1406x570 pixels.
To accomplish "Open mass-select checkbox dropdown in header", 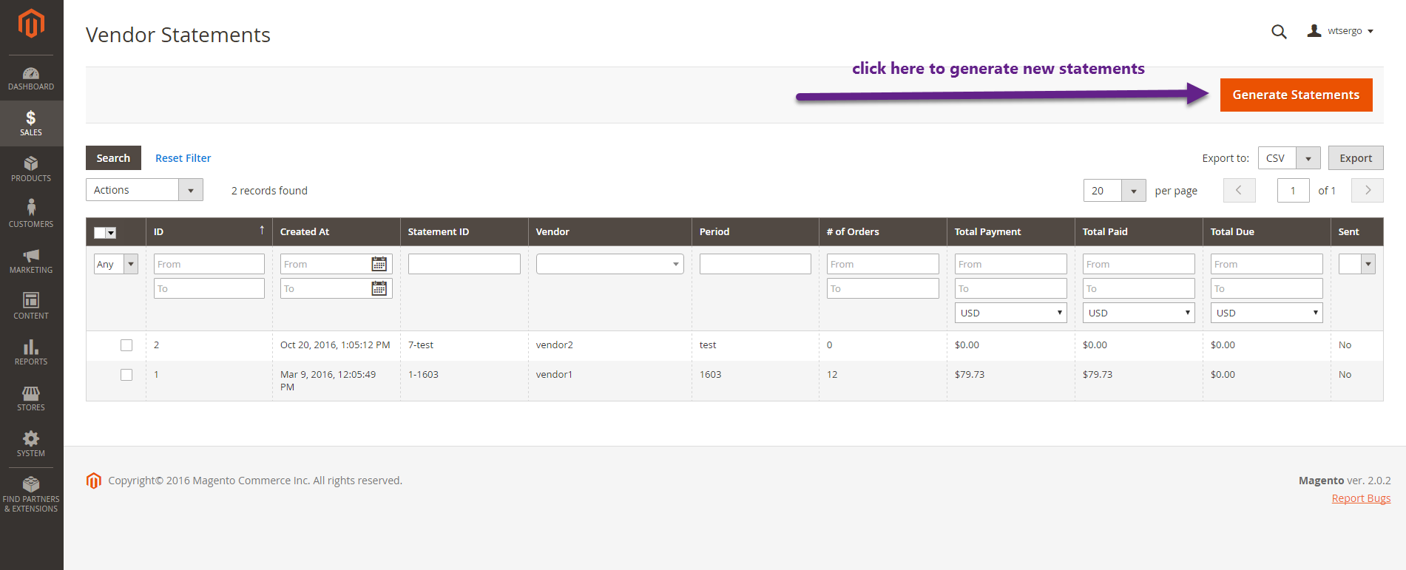I will pyautogui.click(x=105, y=232).
